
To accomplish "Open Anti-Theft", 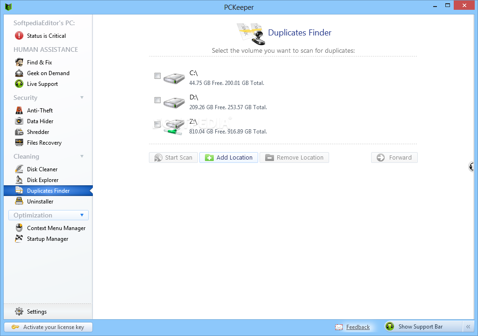I will [x=40, y=111].
